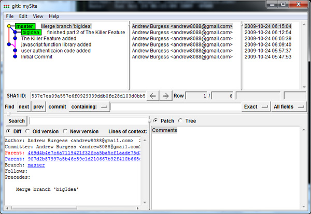Viewport: 311px width, 214px height.
Task: Click the author entry in the first commit row
Action: [182, 26]
